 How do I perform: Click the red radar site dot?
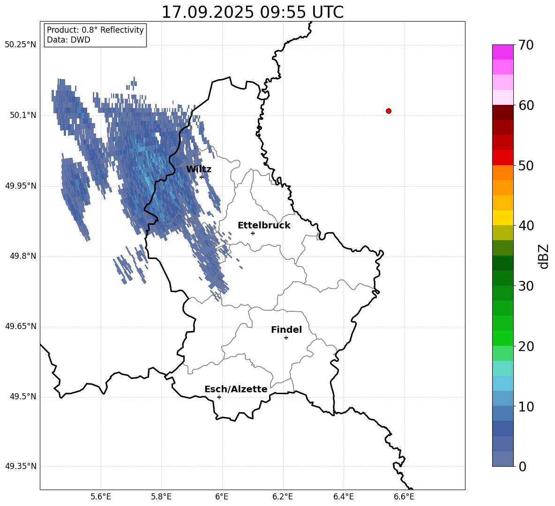[x=389, y=111]
